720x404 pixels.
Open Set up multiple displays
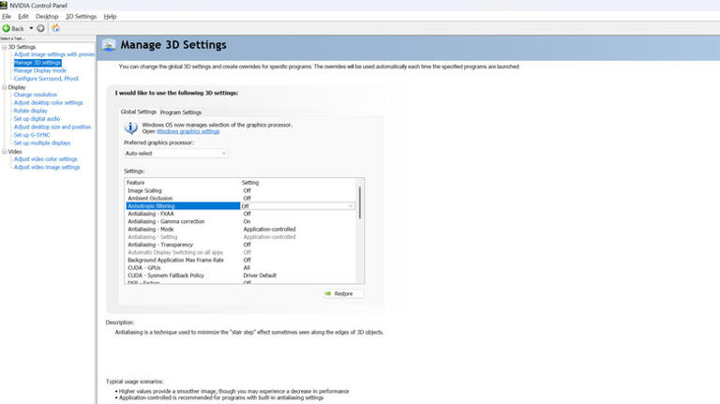pyautogui.click(x=42, y=142)
